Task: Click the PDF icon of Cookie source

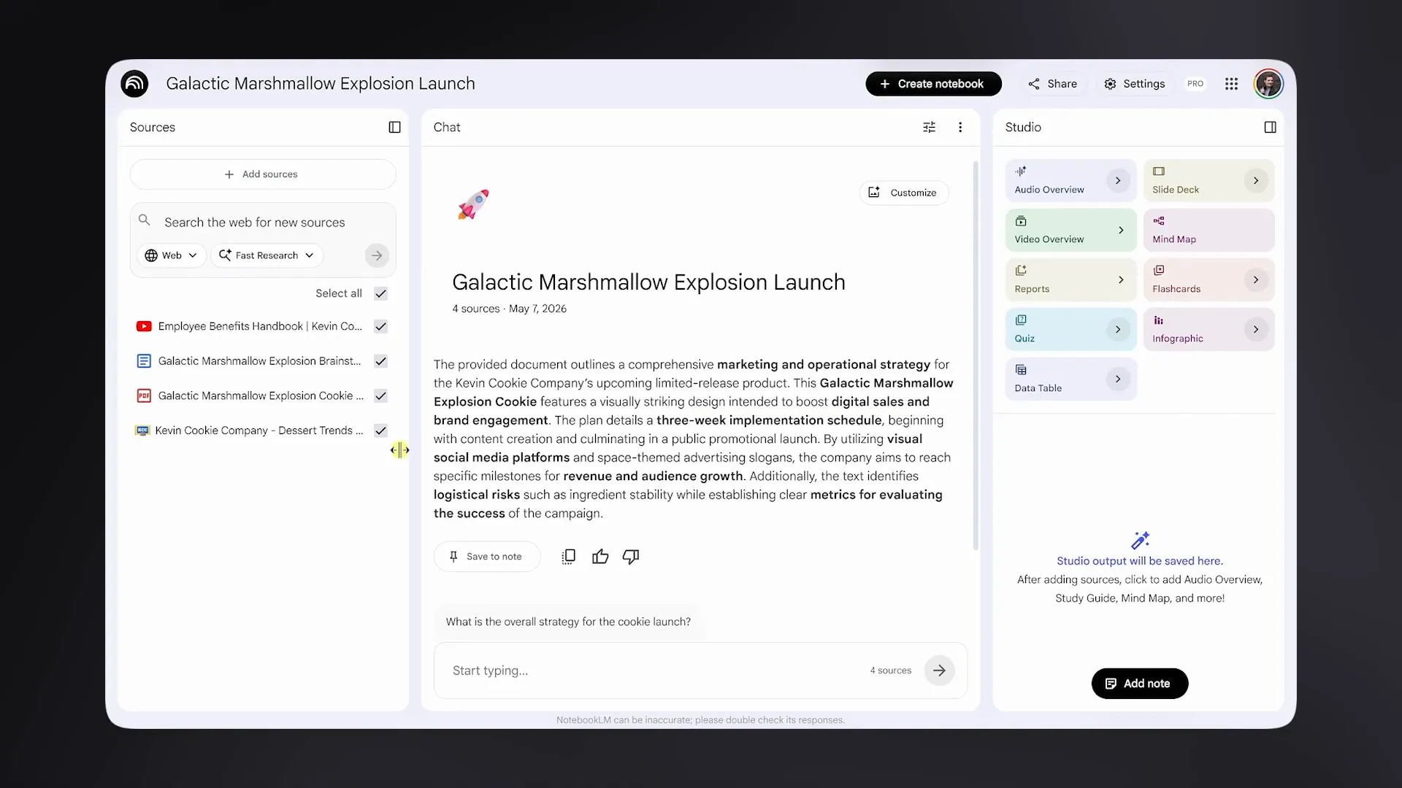Action: click(144, 395)
